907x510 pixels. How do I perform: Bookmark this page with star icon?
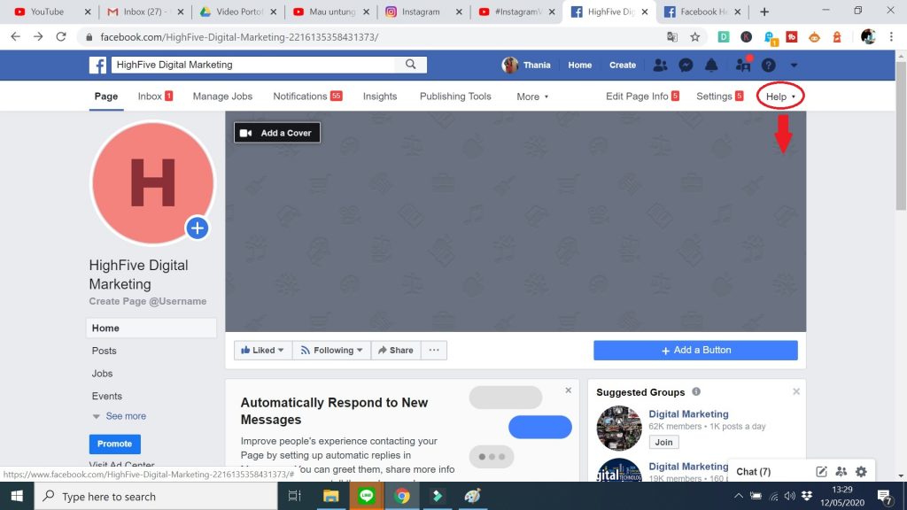click(695, 37)
